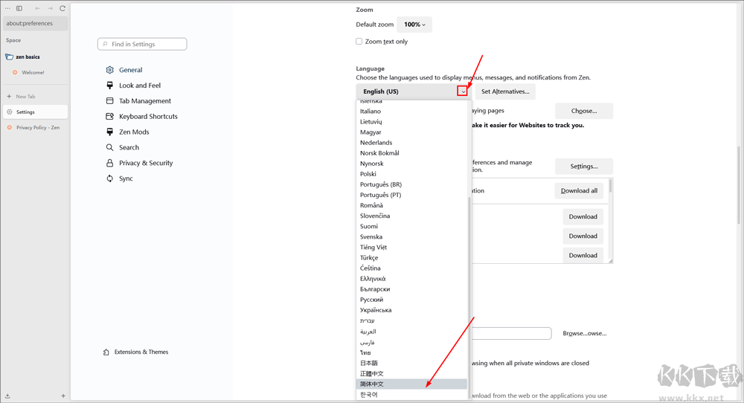Select 简体中文 from the language list
The height and width of the screenshot is (403, 744).
[x=372, y=384]
